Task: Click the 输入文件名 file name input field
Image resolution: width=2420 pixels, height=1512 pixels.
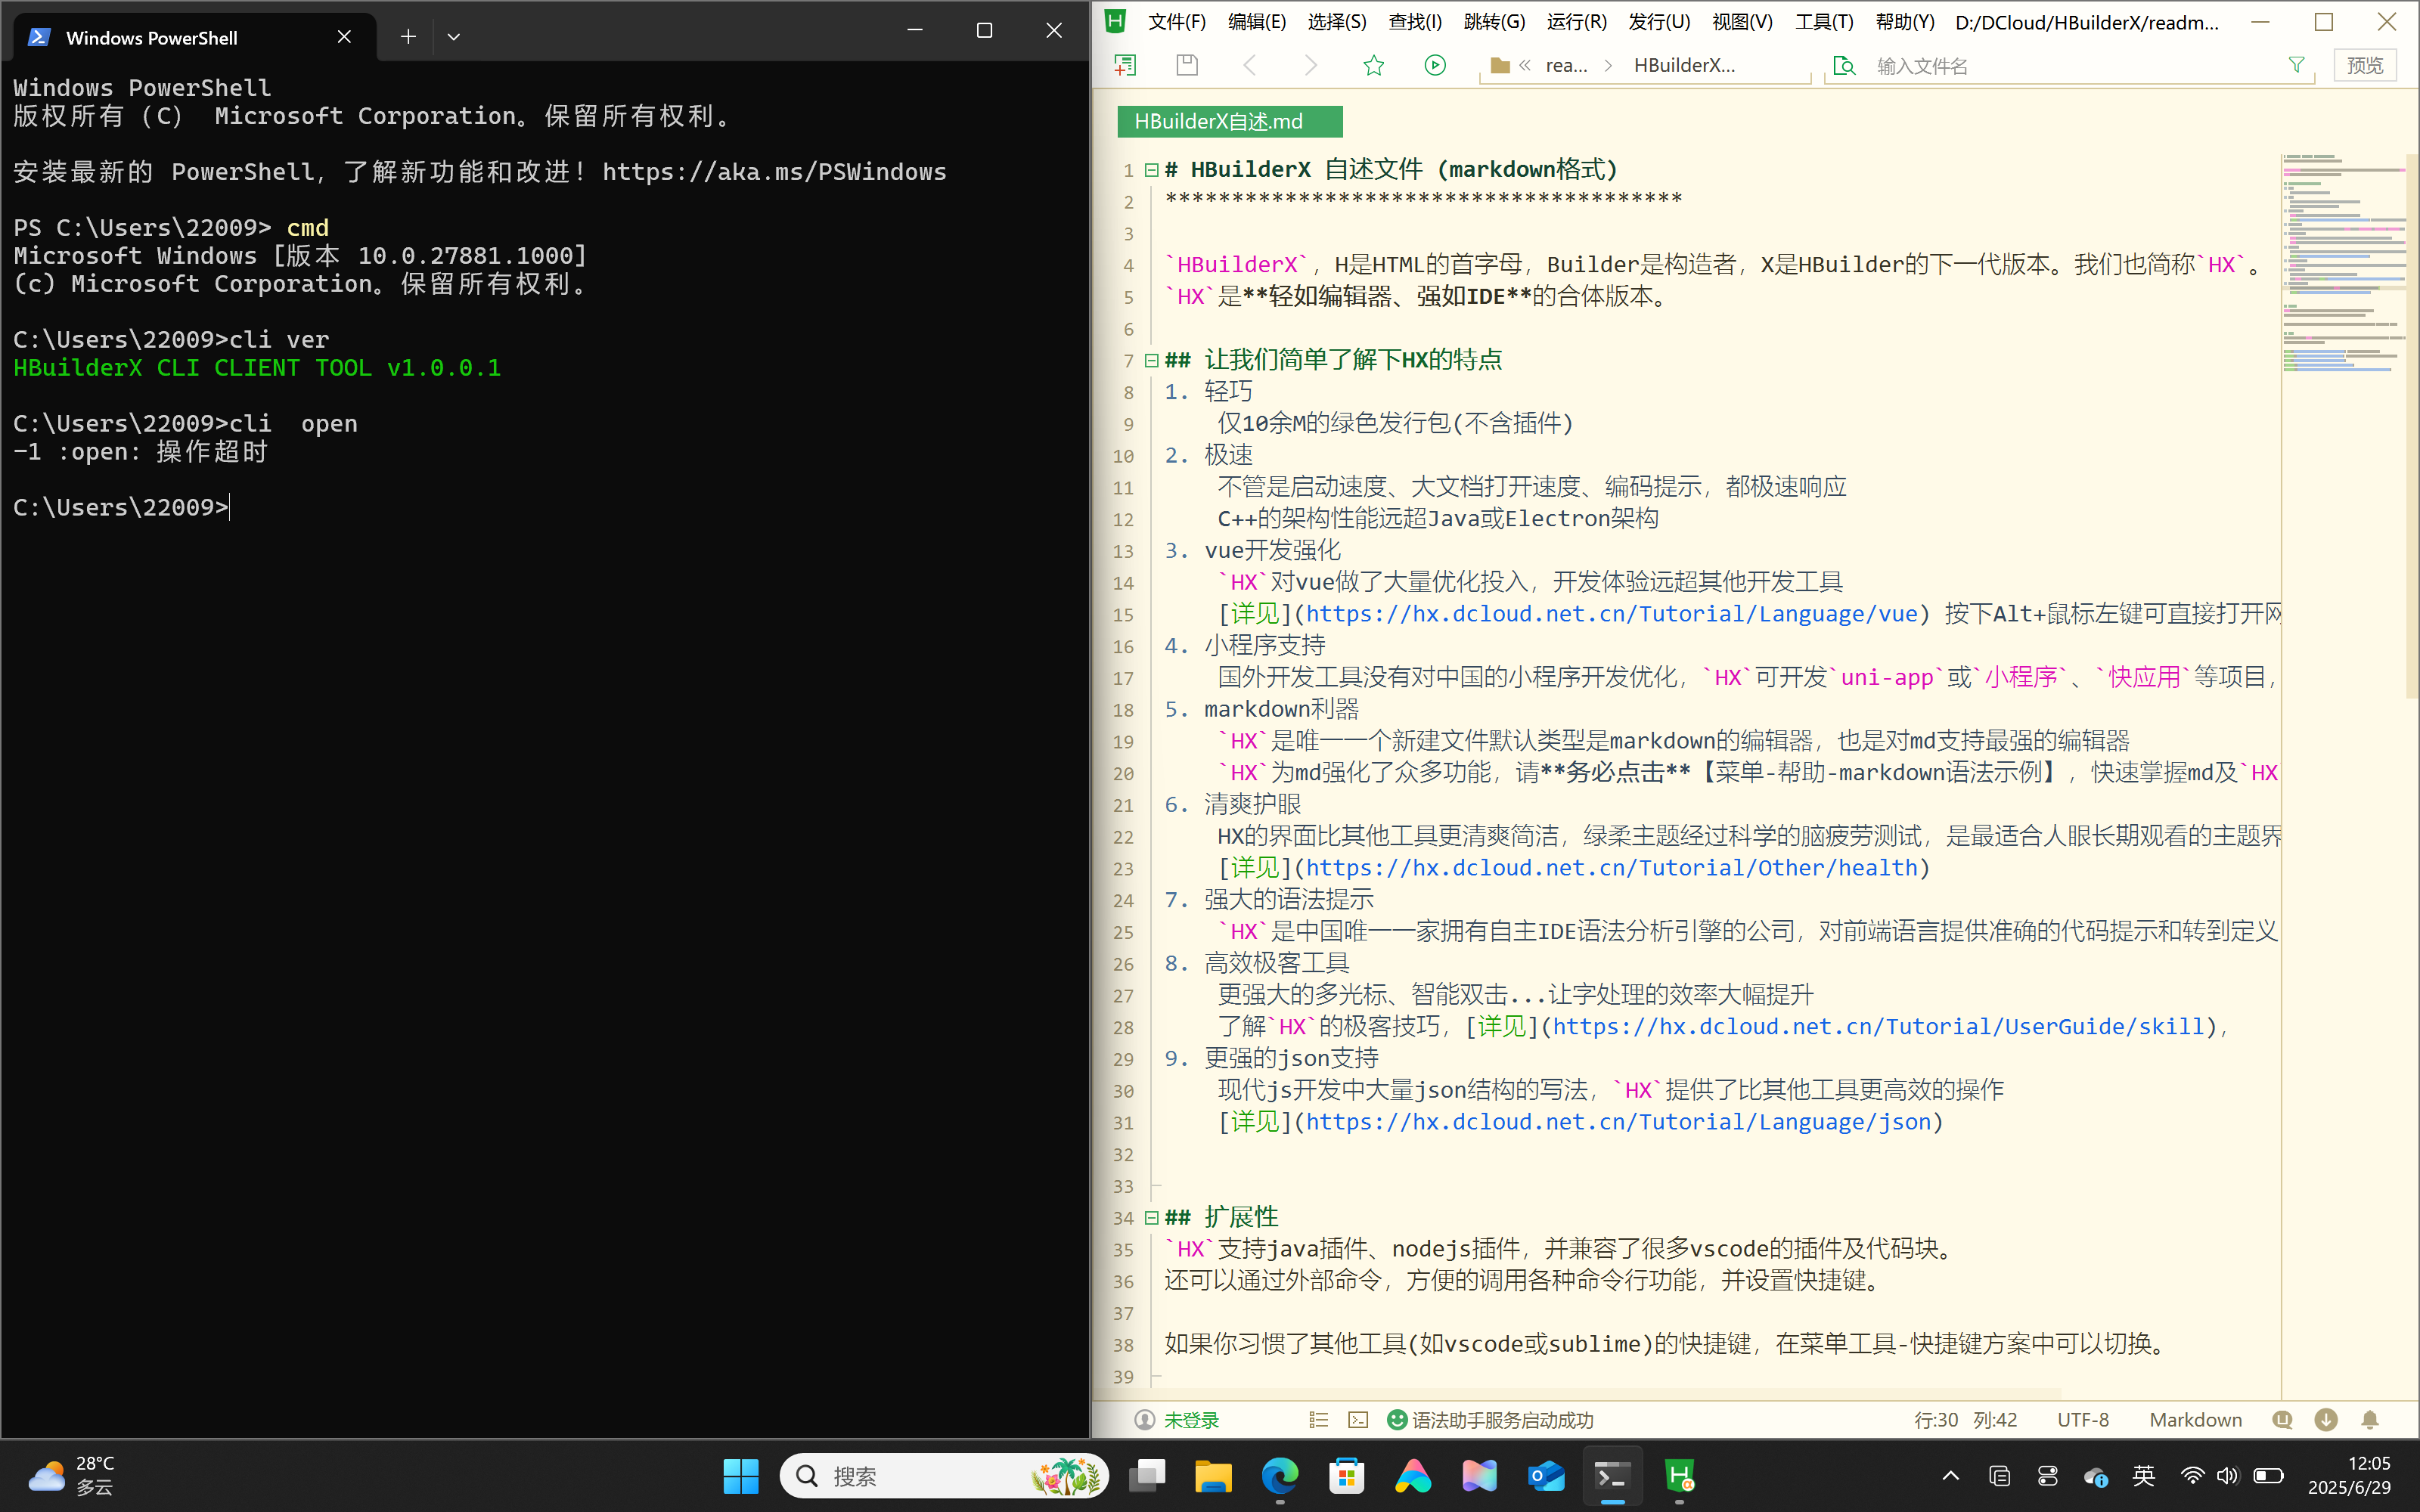Action: coord(2070,66)
